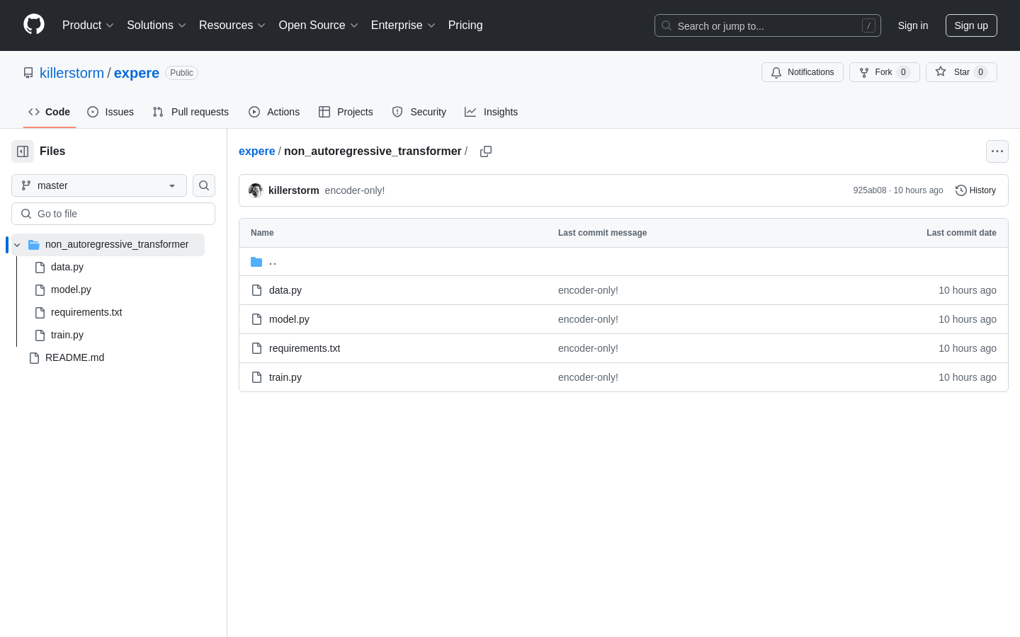Screen dimensions: 1020x637
Task: Switch to the Issues tab
Action: tap(110, 112)
